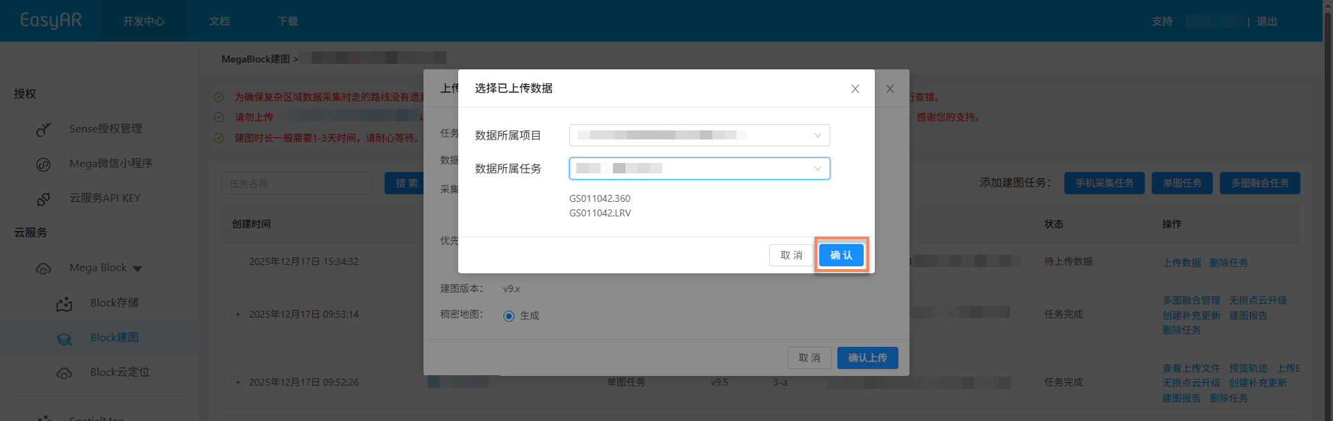Screen dimensions: 1333x421
Task: Click 上传数据 link for pending task
Action: coord(1182,263)
